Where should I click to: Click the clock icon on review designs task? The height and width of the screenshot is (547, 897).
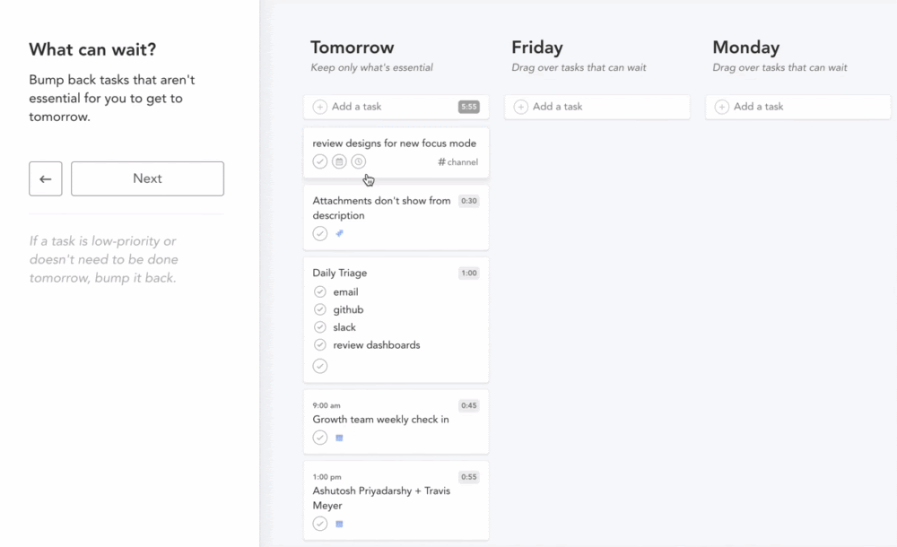click(358, 161)
